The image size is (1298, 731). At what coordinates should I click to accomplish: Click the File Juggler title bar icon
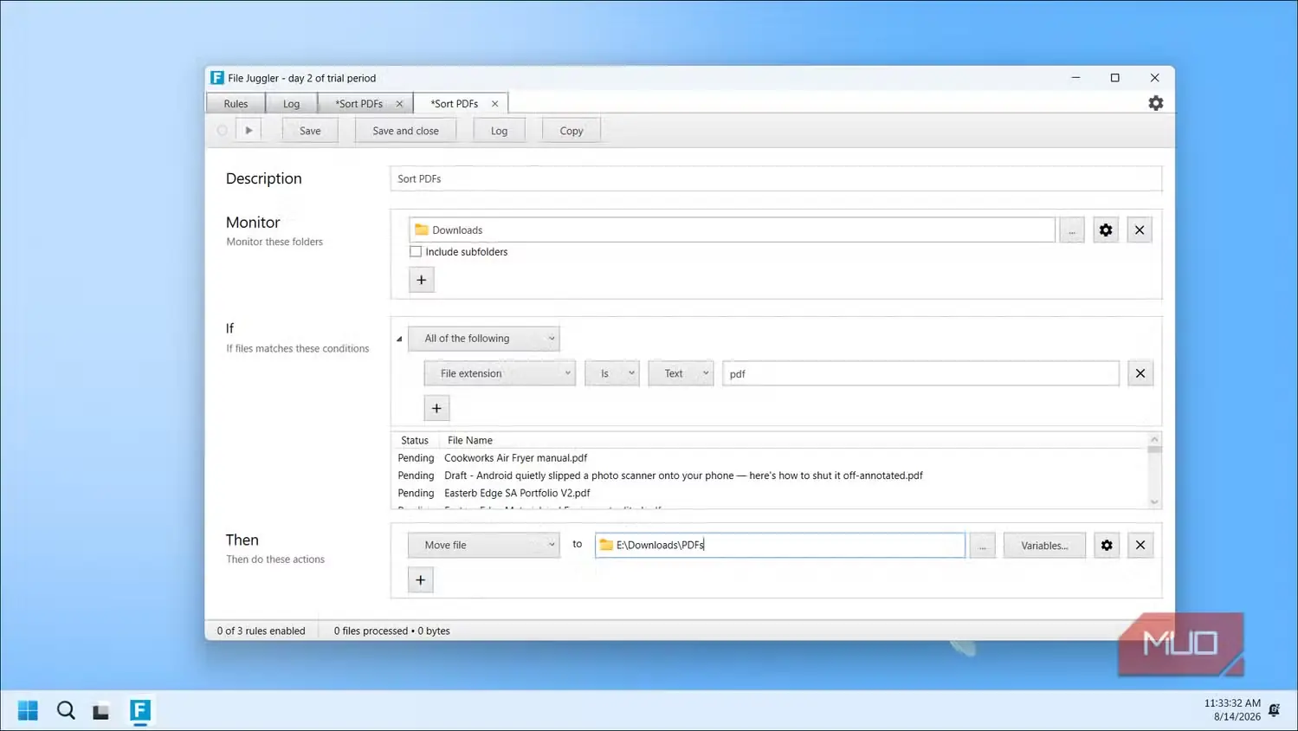pos(216,78)
